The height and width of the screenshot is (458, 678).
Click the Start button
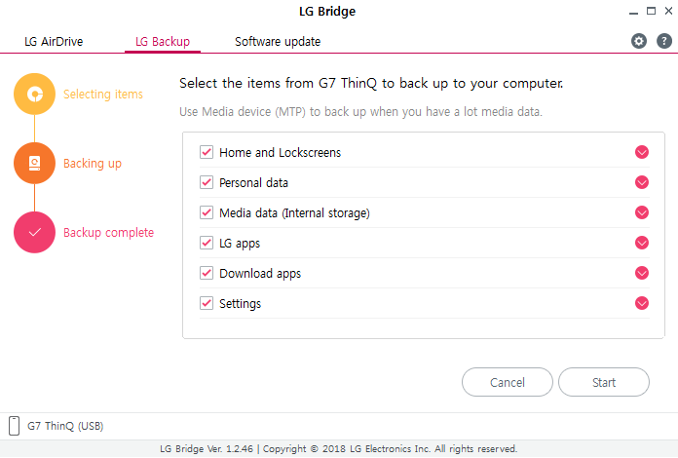604,382
